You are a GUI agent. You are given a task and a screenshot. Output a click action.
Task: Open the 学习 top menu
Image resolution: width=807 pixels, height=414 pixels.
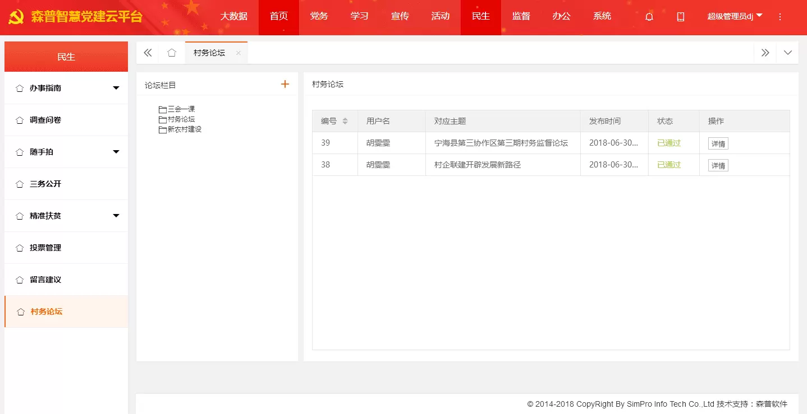coord(360,17)
